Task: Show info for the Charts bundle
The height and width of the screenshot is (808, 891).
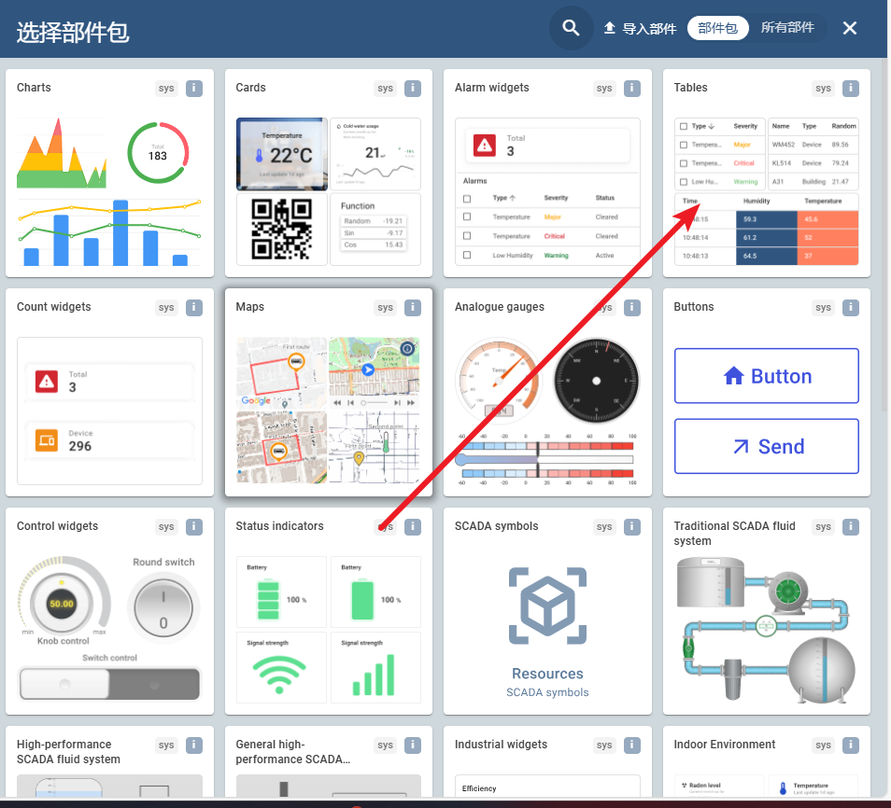Action: point(193,88)
